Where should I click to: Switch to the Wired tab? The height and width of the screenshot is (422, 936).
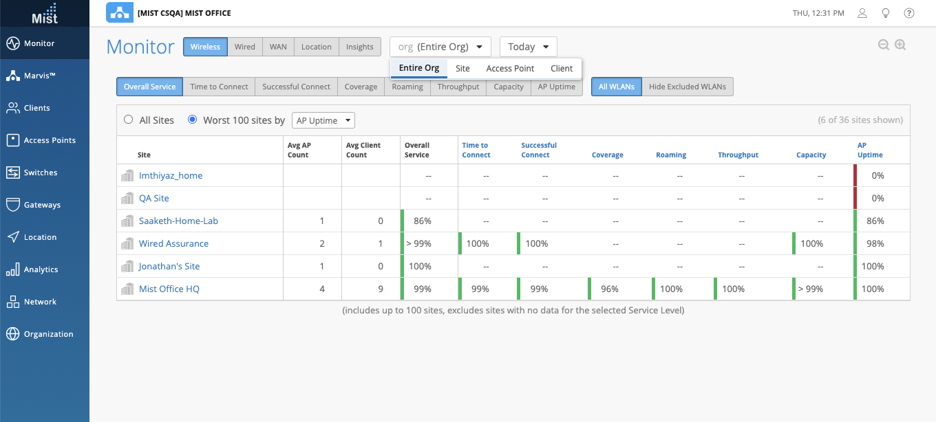[244, 47]
